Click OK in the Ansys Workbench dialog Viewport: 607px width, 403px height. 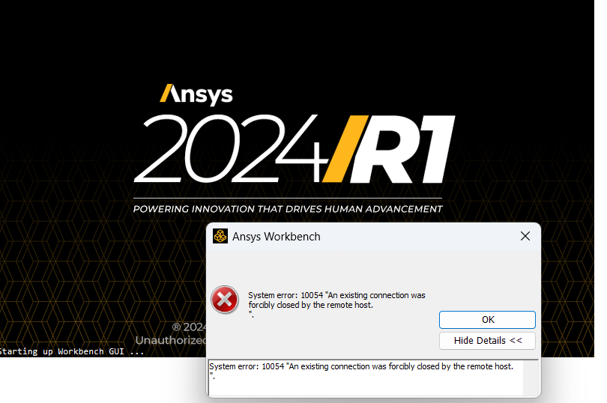[487, 320]
